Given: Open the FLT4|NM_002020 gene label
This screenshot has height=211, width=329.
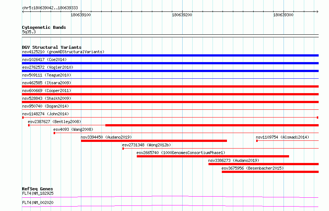Looking at the screenshot, I should [38, 203].
